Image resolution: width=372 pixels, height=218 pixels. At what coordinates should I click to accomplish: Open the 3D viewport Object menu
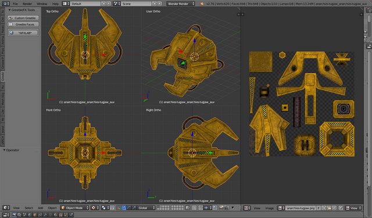52,208
